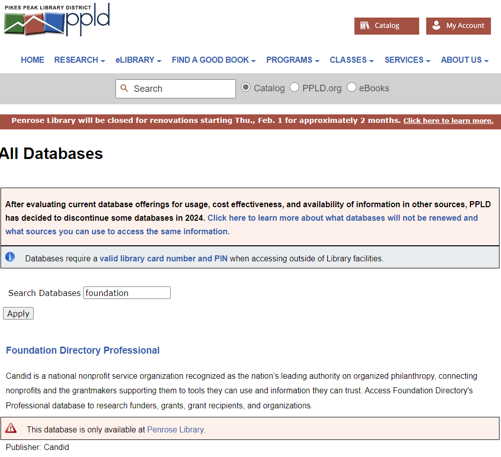Click the Search Databases text field
The width and height of the screenshot is (501, 457).
coord(127,293)
